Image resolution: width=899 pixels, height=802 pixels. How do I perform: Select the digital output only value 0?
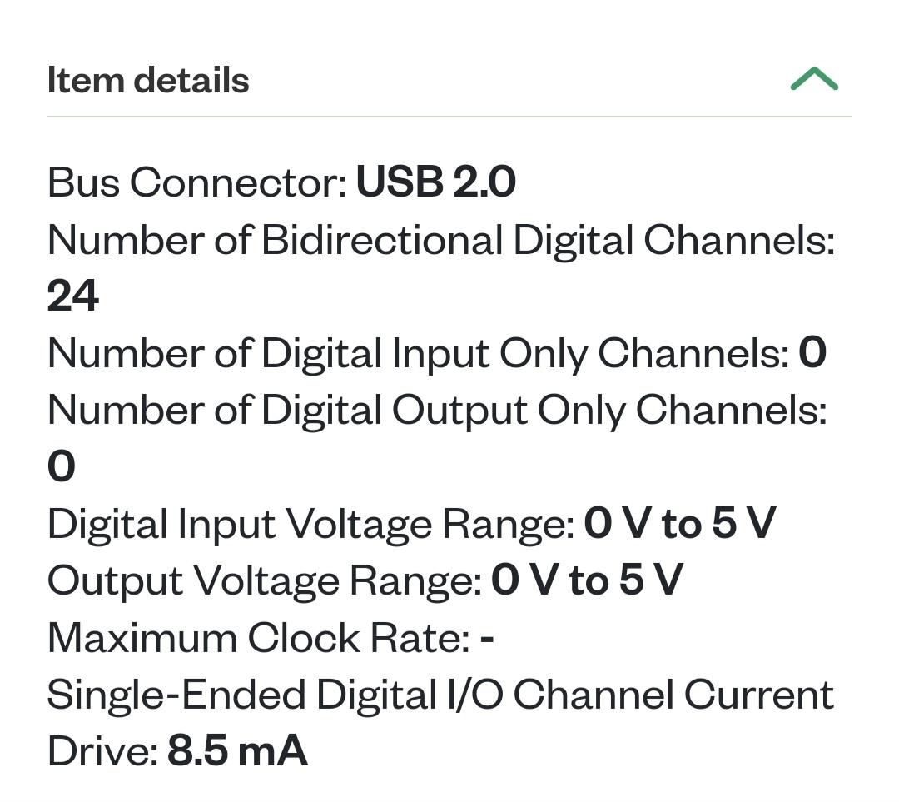(62, 466)
